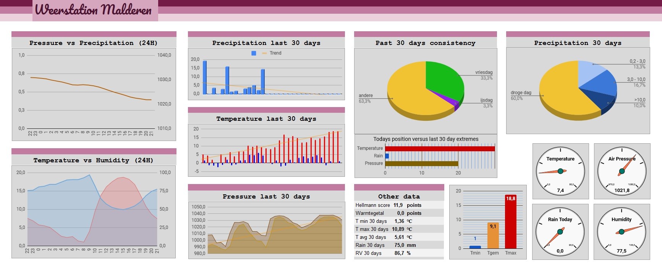
Task: Click the Rain 30 days row
Action: (x=399, y=245)
